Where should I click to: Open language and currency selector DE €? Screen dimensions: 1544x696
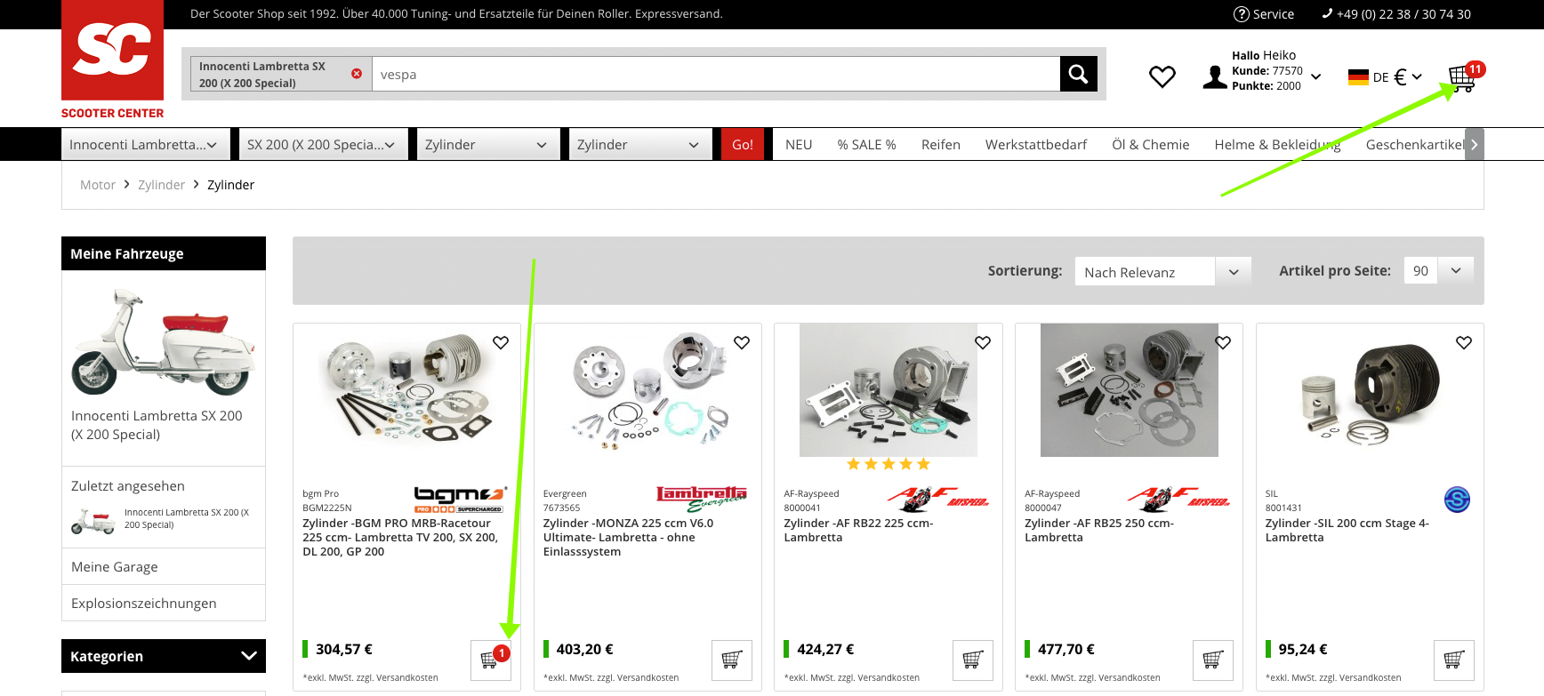coord(1385,77)
